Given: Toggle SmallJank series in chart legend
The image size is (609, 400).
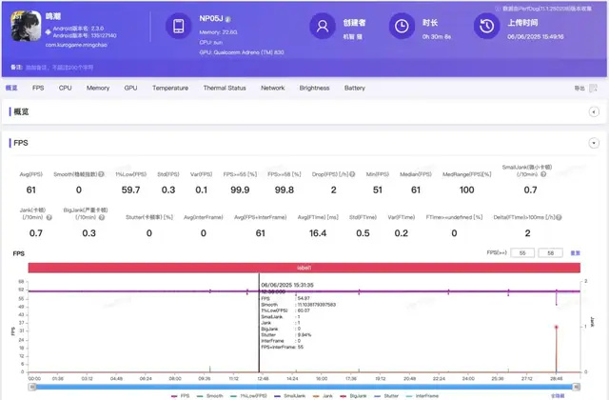Looking at the screenshot, I should coord(289,396).
